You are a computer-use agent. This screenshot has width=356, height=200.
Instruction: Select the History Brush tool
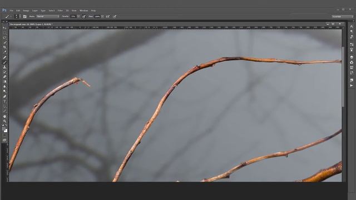(4, 72)
